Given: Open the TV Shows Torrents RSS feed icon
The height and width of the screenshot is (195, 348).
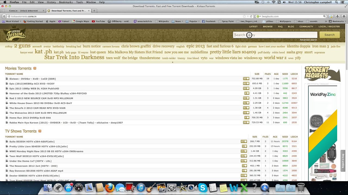Looking at the screenshot, I should pyautogui.click(x=40, y=131).
